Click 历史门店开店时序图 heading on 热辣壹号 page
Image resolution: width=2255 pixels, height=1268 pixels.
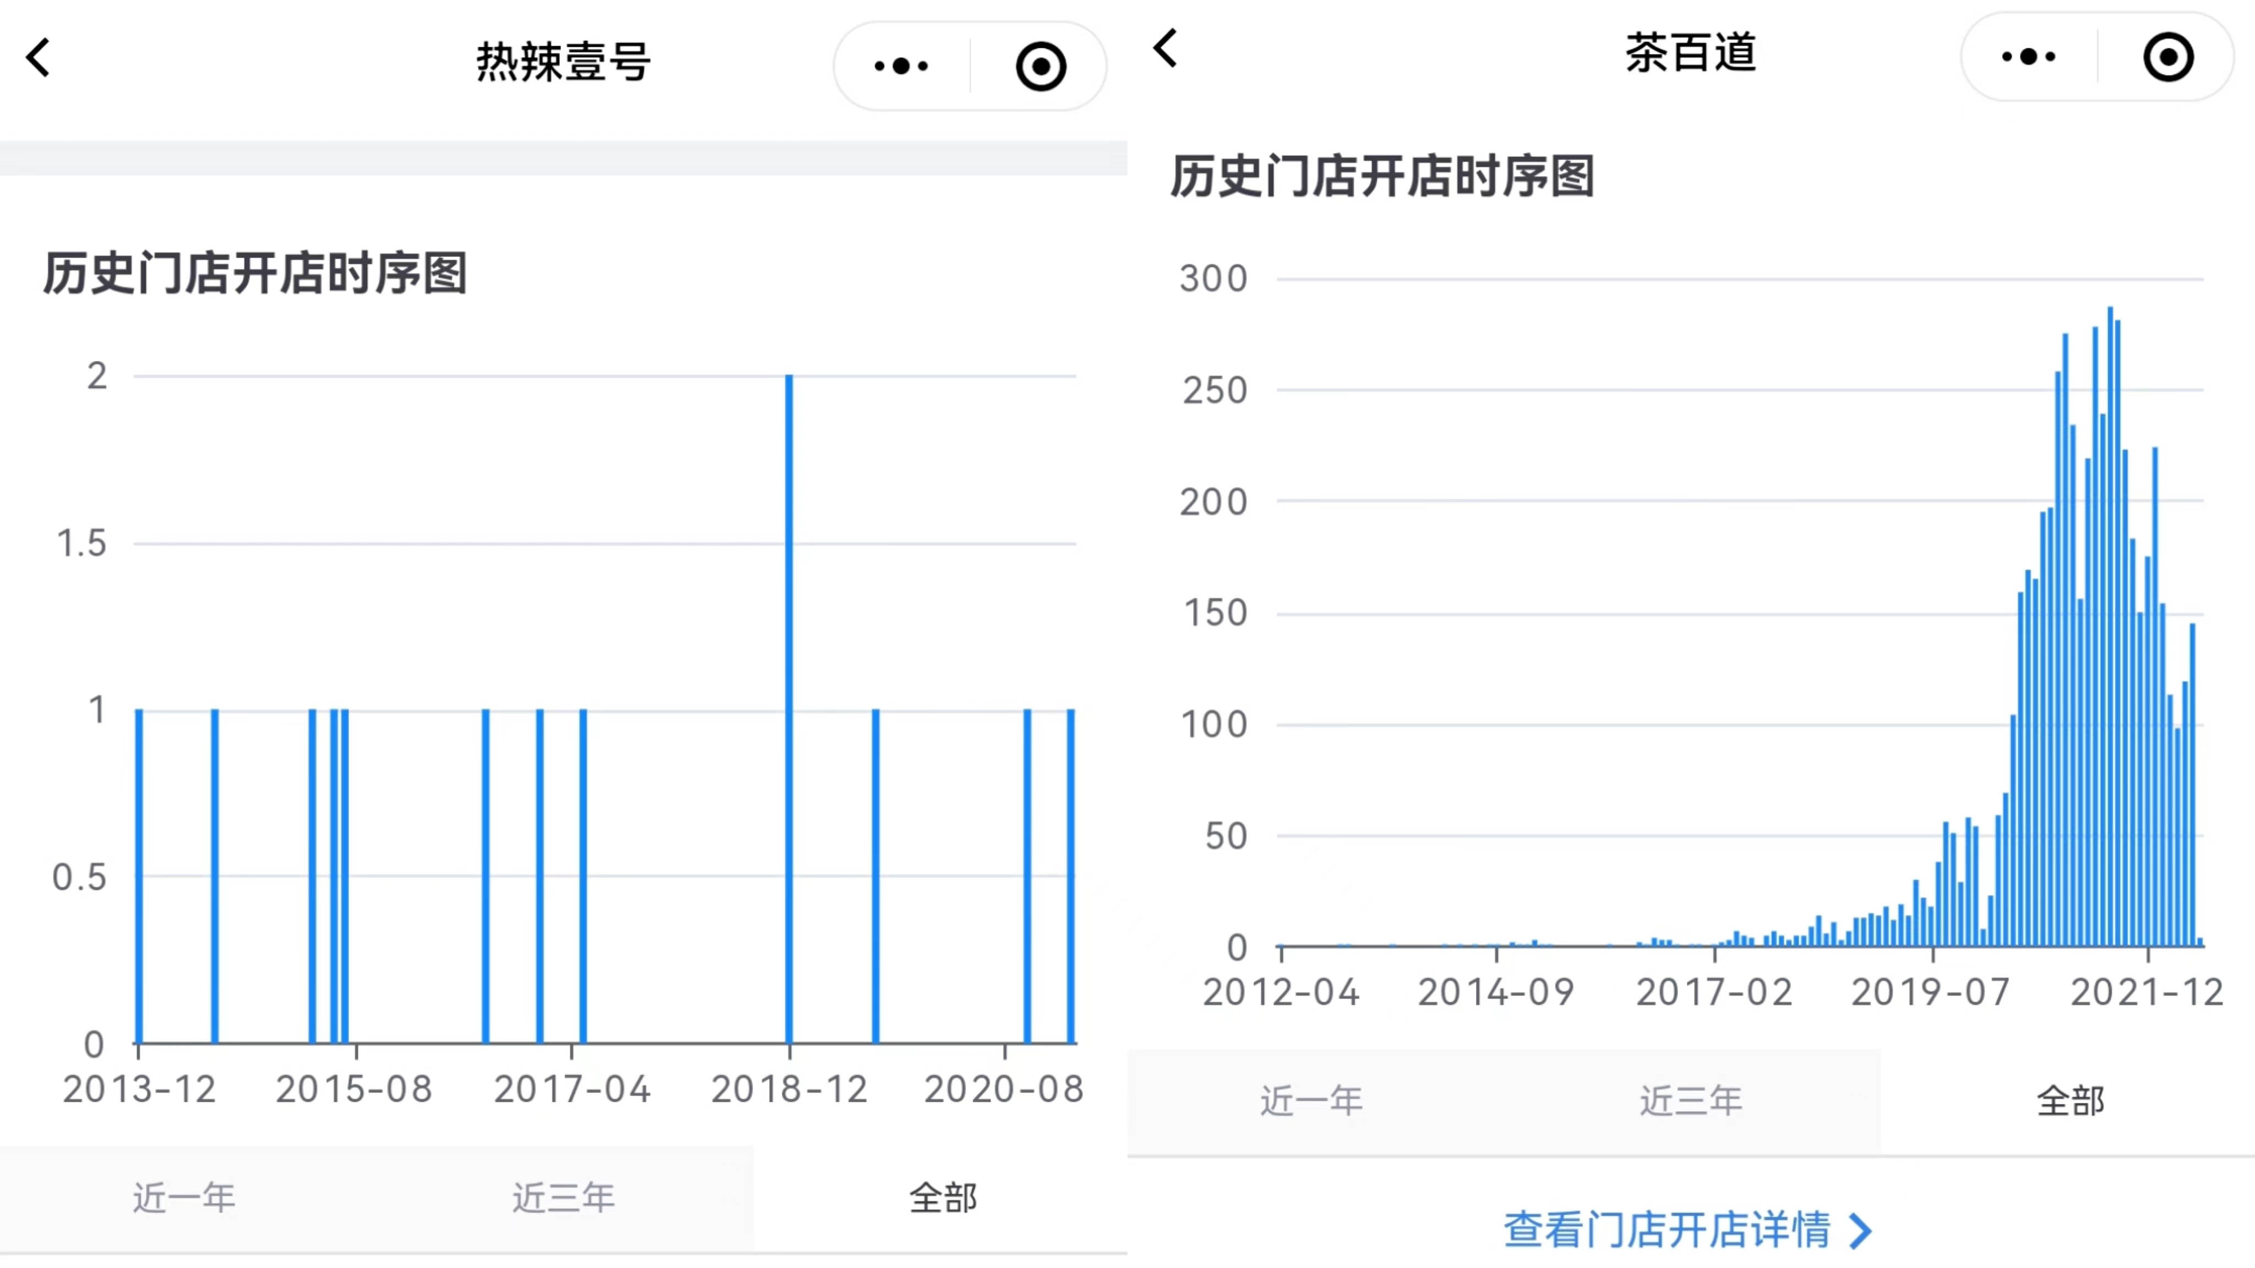tap(255, 273)
